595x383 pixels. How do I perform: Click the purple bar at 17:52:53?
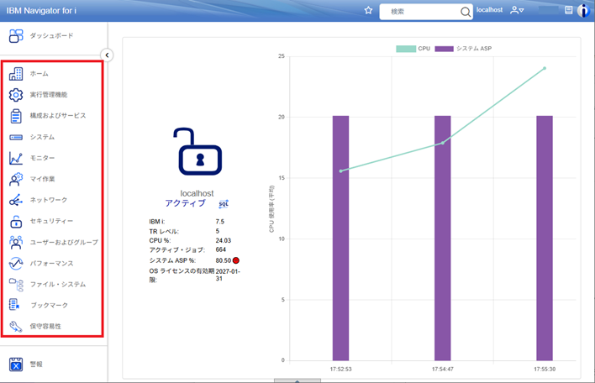(340, 239)
